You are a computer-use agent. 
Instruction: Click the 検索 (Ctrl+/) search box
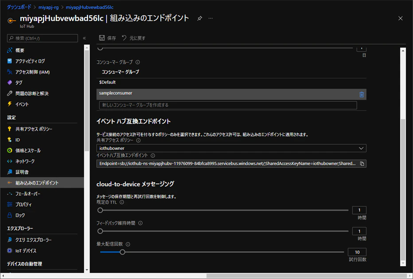(x=43, y=38)
